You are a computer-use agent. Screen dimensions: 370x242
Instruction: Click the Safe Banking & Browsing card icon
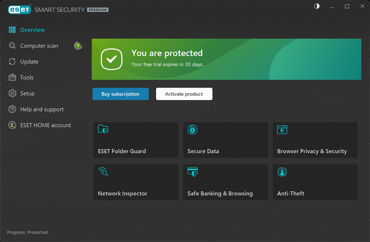pos(193,172)
